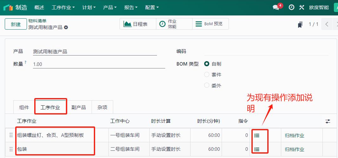Expand the 工序作业 top menu
This screenshot has width=338, height=158.
click(63, 8)
